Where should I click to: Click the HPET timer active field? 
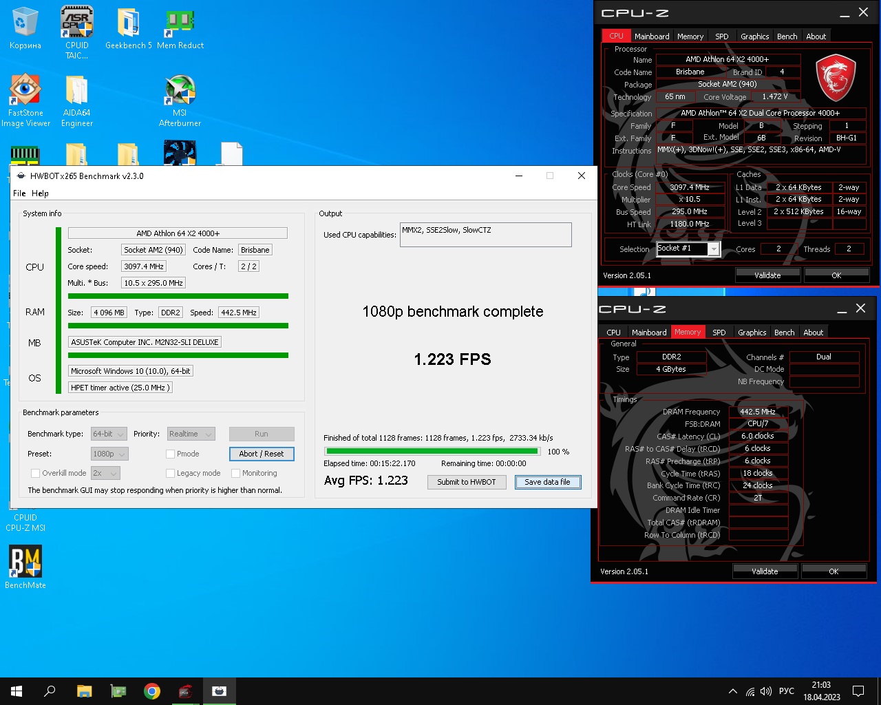click(120, 388)
